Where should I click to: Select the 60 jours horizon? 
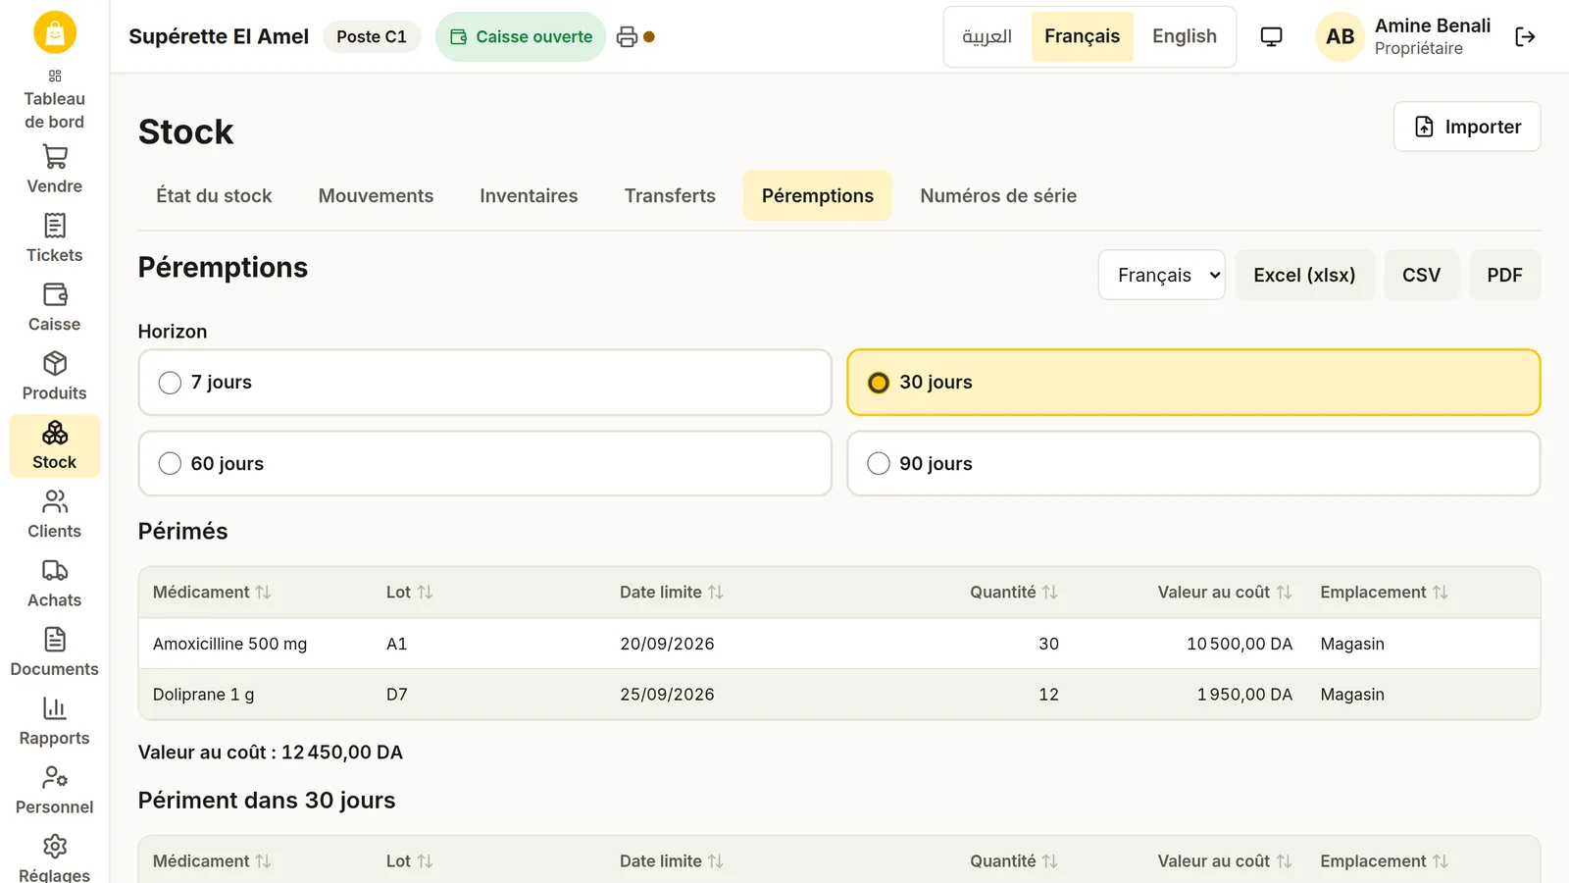coord(485,463)
